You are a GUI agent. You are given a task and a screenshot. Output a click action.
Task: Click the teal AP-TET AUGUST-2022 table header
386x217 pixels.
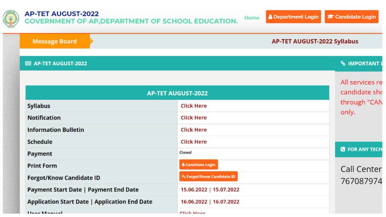[177, 93]
